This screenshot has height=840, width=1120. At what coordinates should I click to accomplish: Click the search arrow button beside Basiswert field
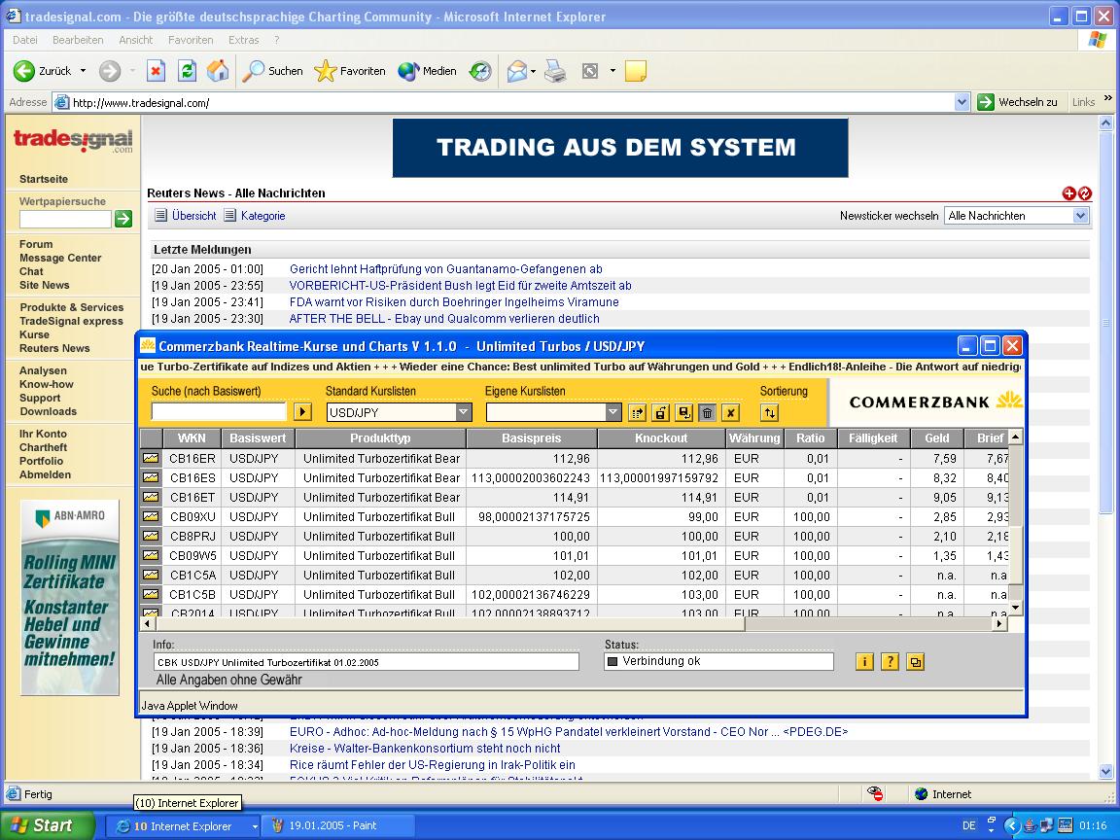point(302,412)
